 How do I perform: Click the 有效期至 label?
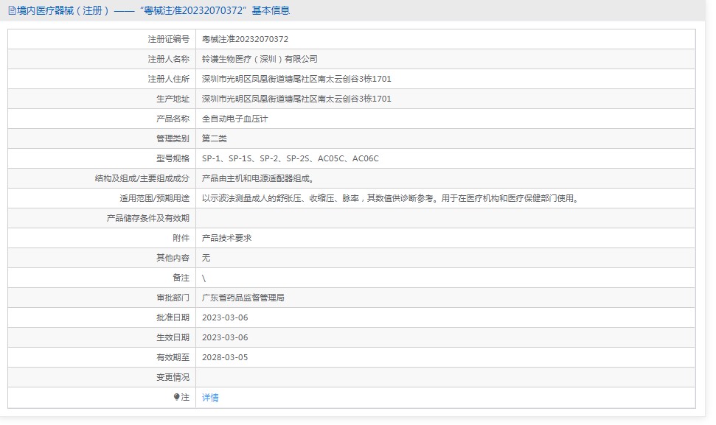(x=173, y=357)
